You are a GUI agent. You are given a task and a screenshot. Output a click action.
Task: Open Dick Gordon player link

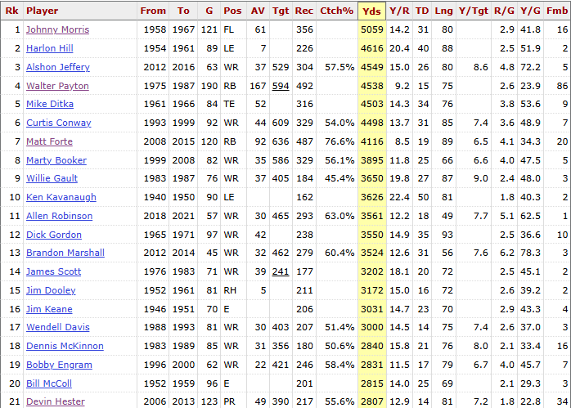click(54, 235)
